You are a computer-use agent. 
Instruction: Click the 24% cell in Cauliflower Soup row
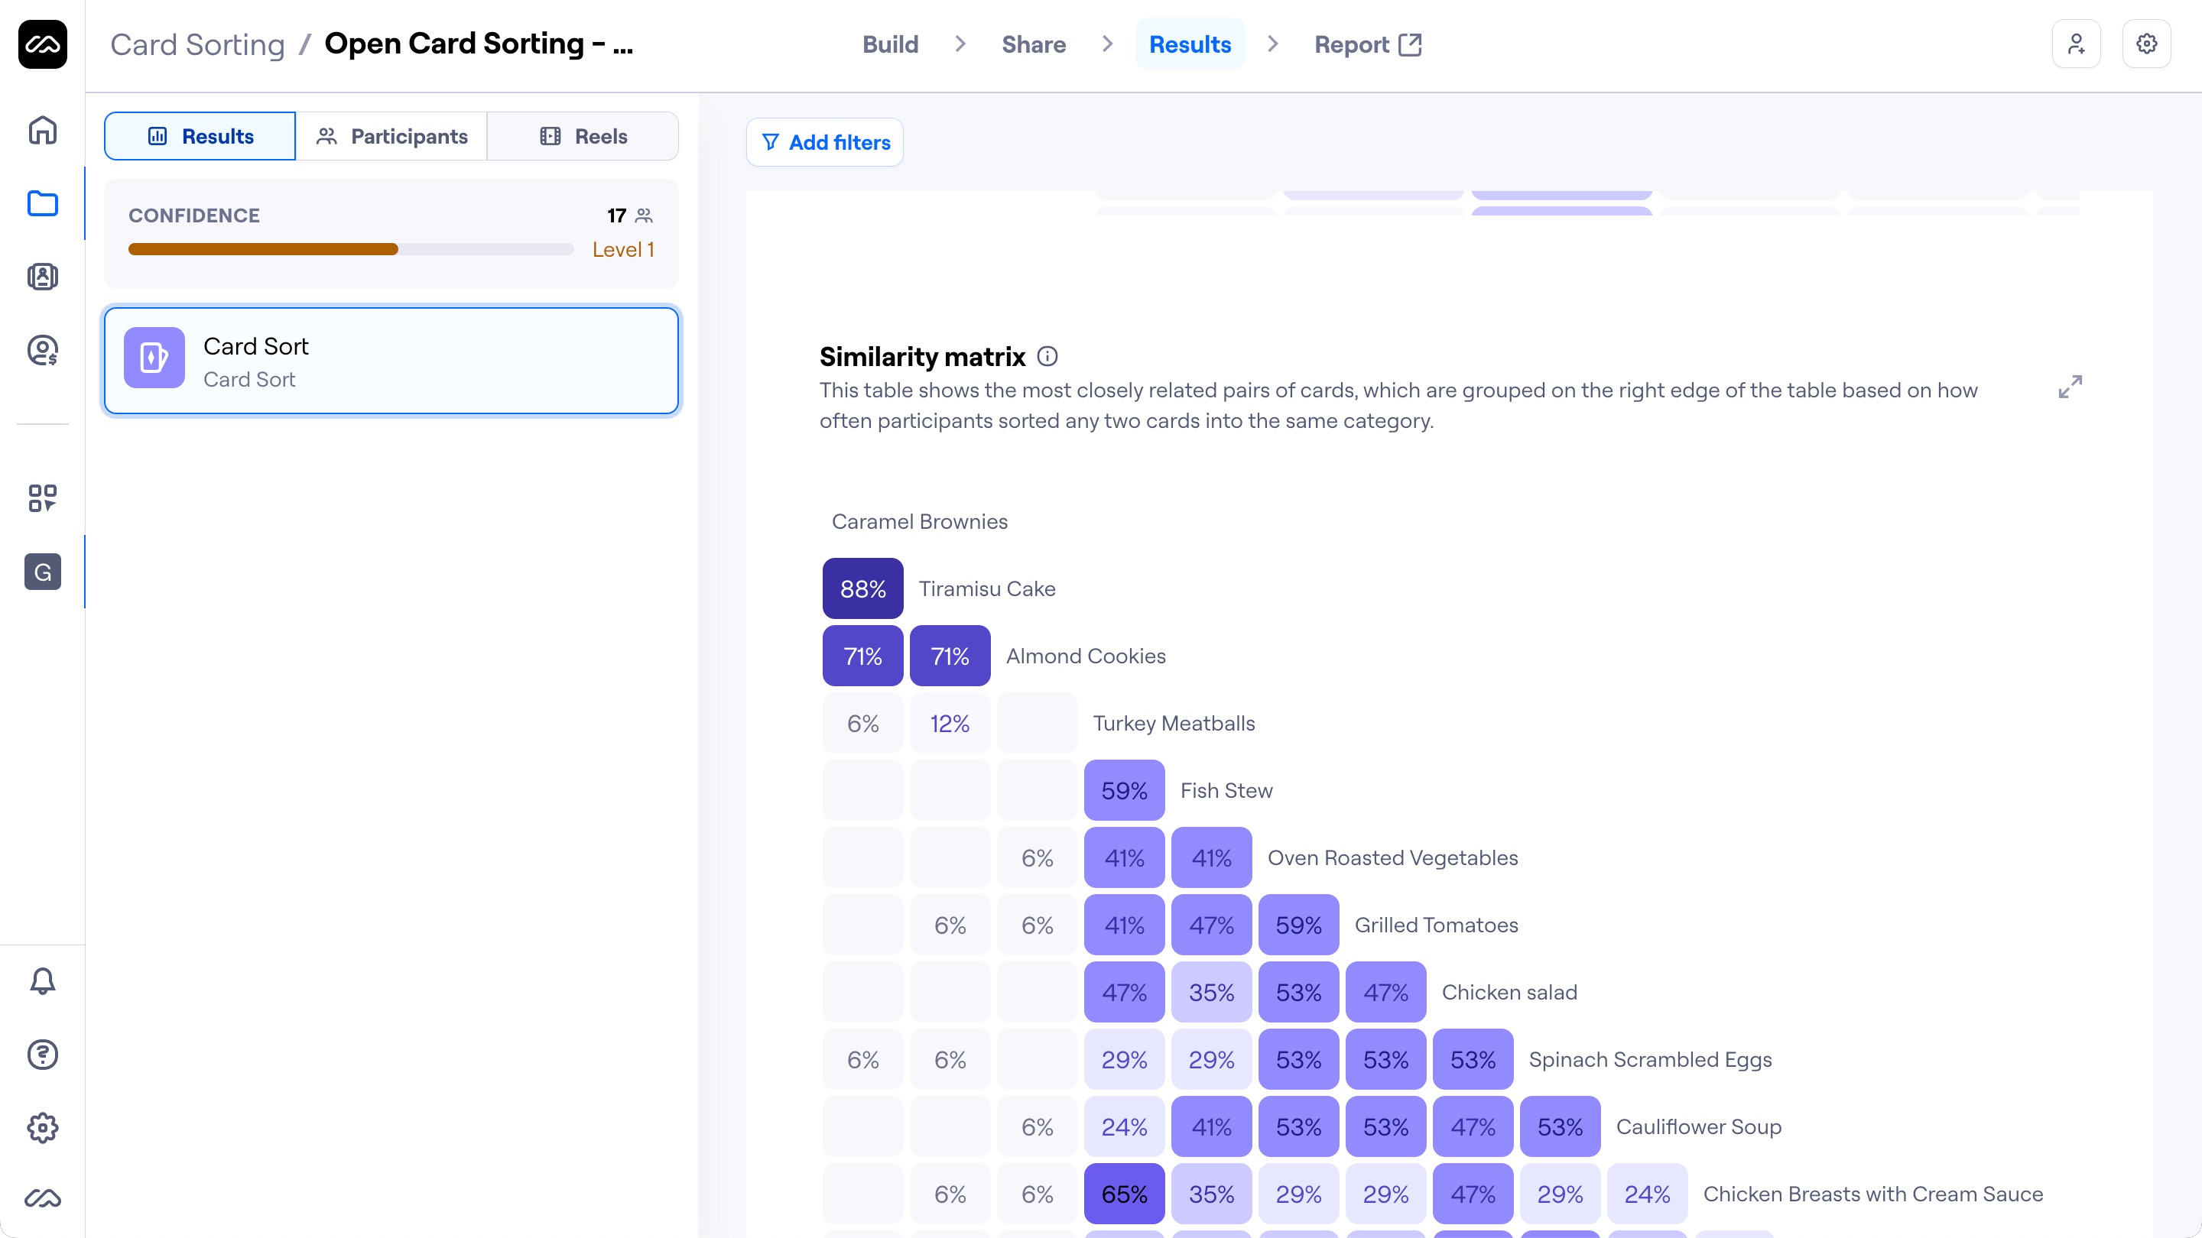(x=1124, y=1127)
